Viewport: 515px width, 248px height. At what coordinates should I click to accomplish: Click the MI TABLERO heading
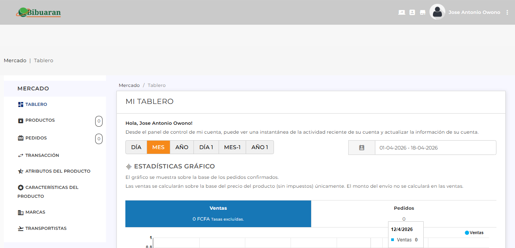pyautogui.click(x=150, y=102)
